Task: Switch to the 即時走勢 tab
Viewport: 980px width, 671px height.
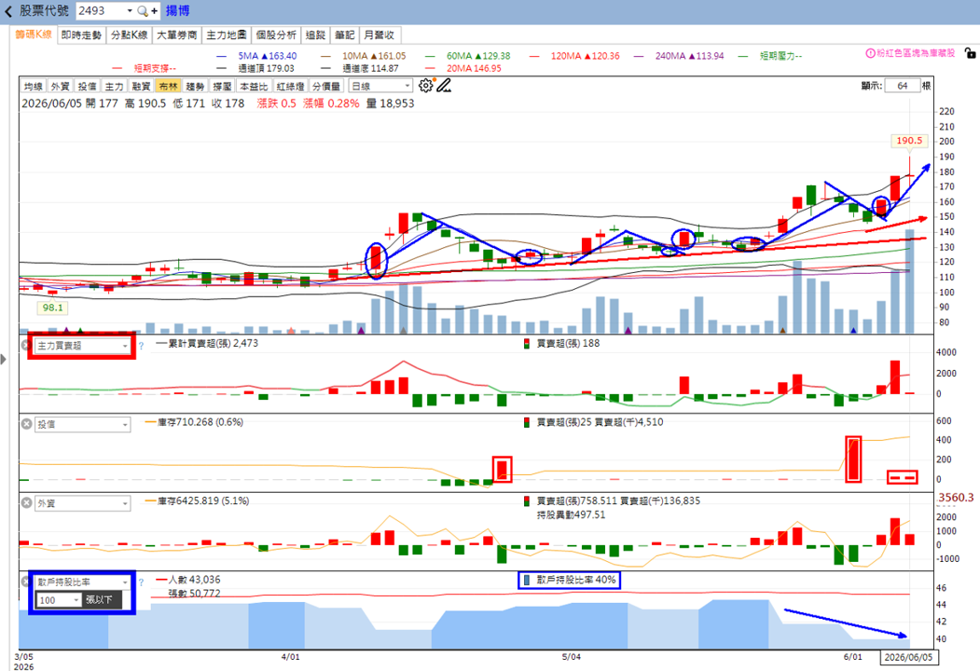Action: coord(81,35)
